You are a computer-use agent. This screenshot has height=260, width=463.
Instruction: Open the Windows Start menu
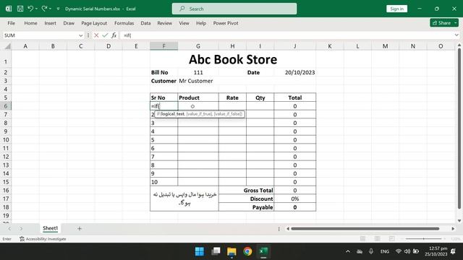[x=200, y=251]
